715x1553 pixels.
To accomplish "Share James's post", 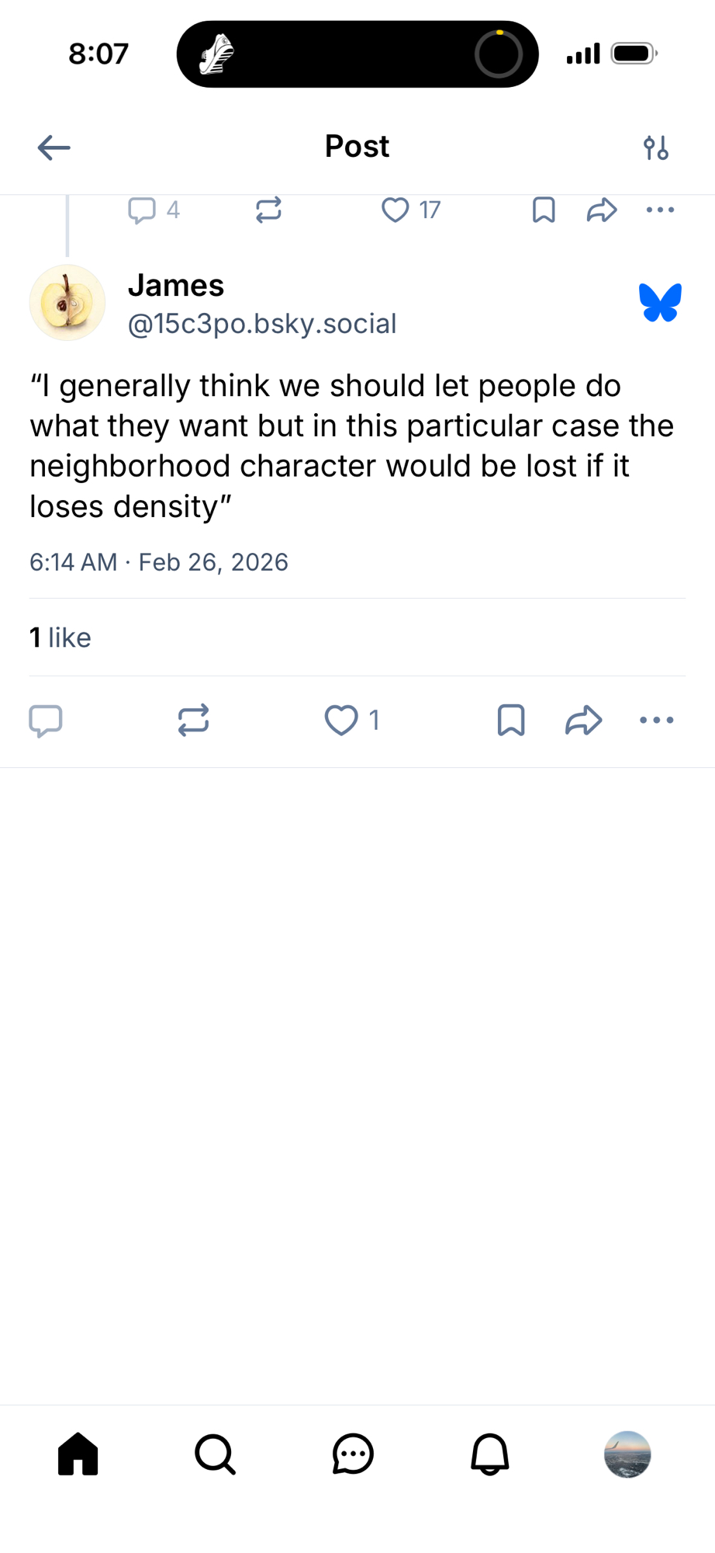I will (x=583, y=721).
